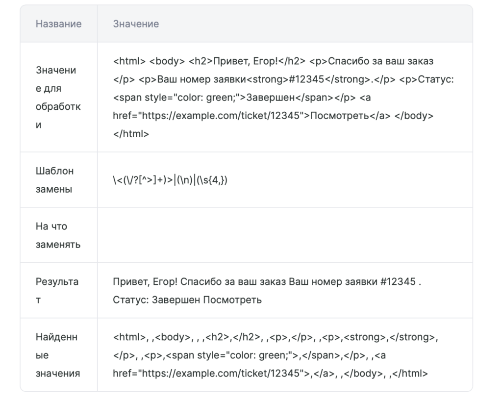The image size is (502, 401).
Task: Select the 'На что заменять' row label
Action: (58, 235)
